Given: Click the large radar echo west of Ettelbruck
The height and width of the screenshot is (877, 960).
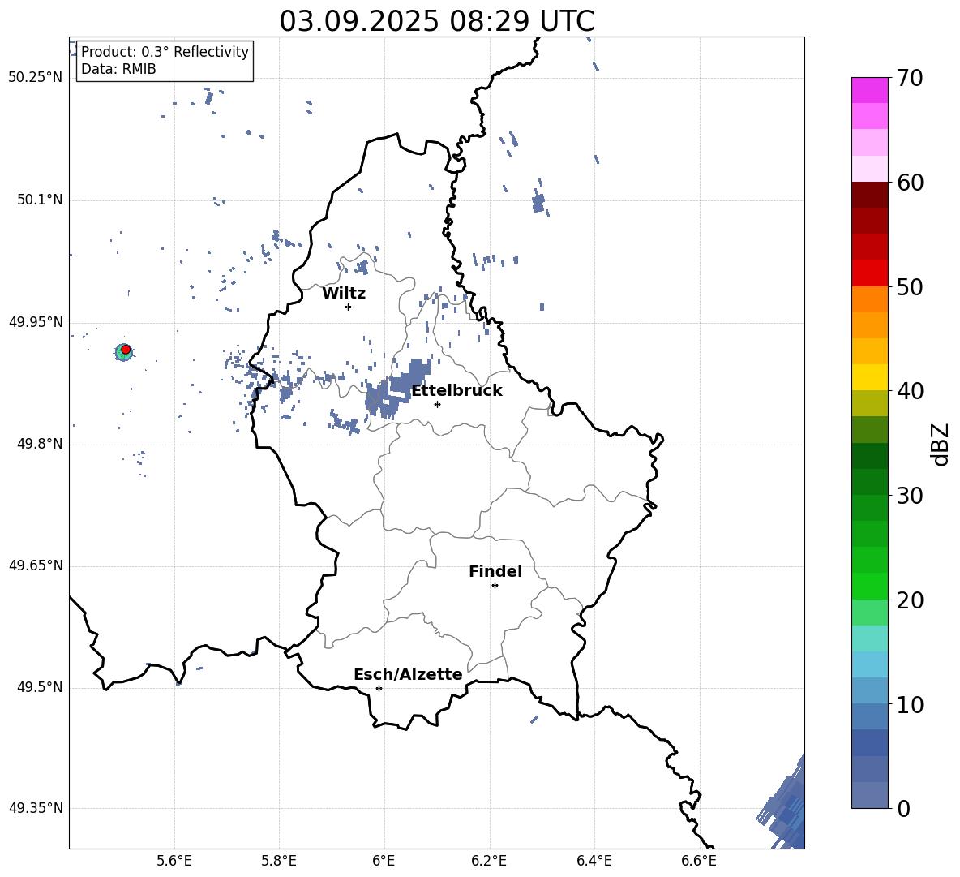Looking at the screenshot, I should [x=396, y=389].
